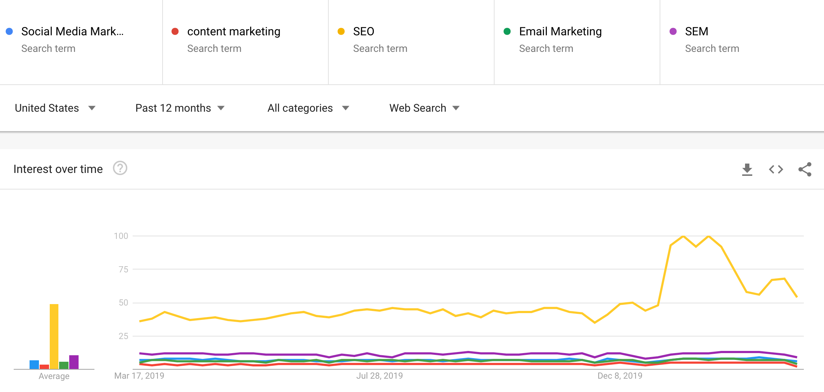Click the yellow SEO average bar
The height and width of the screenshot is (392, 824).
coord(54,336)
